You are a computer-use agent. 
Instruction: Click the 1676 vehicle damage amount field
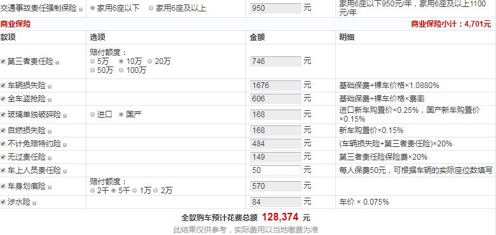click(275, 86)
